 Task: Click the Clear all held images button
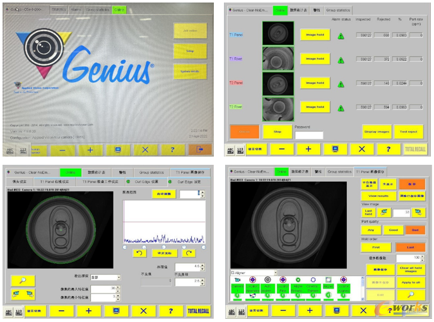(411, 270)
